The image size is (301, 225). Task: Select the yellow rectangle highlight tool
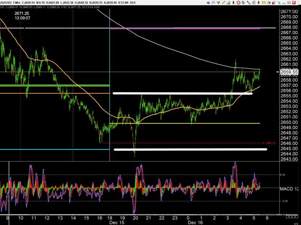pos(264,3)
